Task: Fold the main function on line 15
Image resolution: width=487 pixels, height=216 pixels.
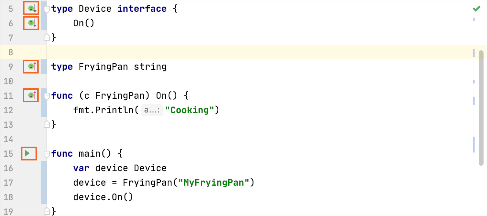Action: click(47, 154)
